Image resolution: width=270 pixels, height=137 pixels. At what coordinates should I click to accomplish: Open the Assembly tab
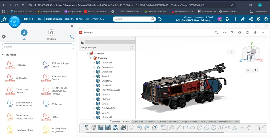click(173, 122)
